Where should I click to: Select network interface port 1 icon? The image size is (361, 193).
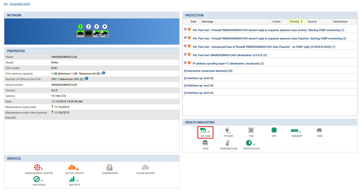click(x=80, y=33)
